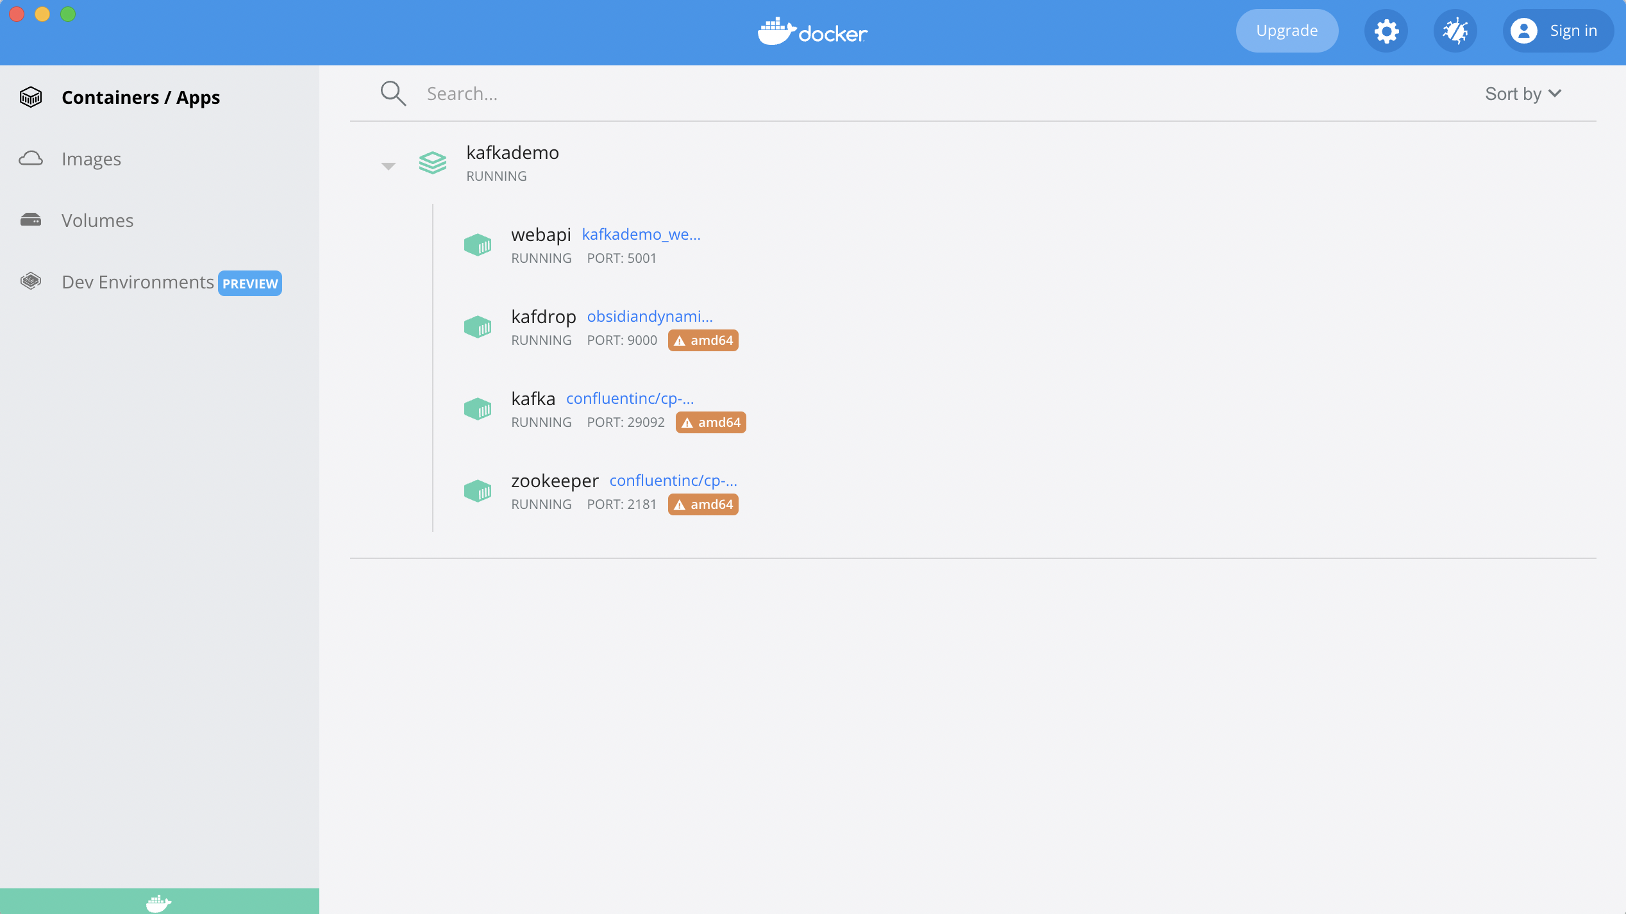
Task: Click kafka amd64 warning badge
Action: point(711,422)
